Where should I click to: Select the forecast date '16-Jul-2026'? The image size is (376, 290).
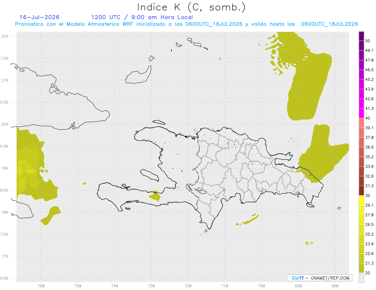coord(39,17)
